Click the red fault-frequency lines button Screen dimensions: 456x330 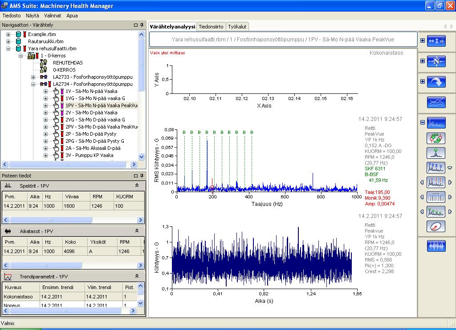436,182
